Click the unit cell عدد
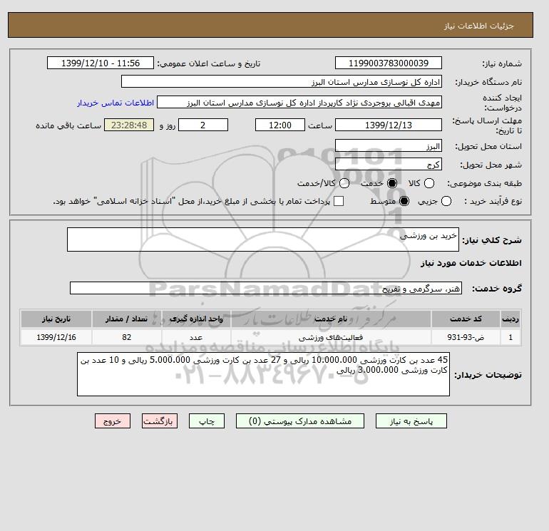The width and height of the screenshot is (549, 531). pos(196,337)
